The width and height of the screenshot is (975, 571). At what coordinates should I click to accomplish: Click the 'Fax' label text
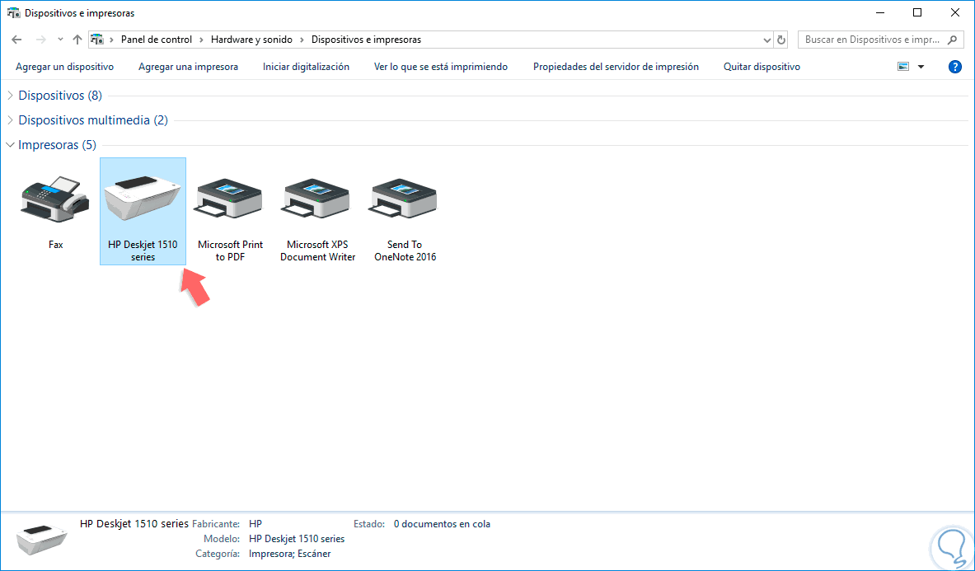pos(55,245)
